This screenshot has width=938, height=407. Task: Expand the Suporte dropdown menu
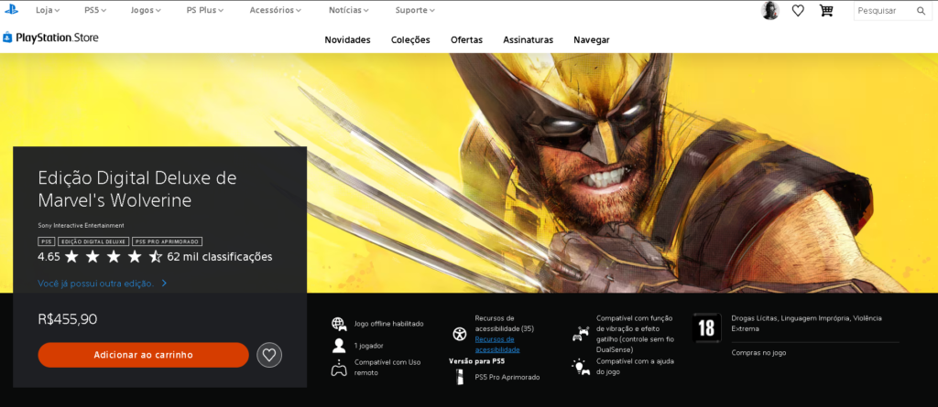coord(415,10)
